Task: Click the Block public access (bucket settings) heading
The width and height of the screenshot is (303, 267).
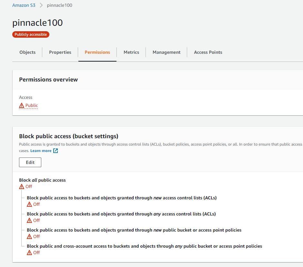Action: pyautogui.click(x=69, y=136)
